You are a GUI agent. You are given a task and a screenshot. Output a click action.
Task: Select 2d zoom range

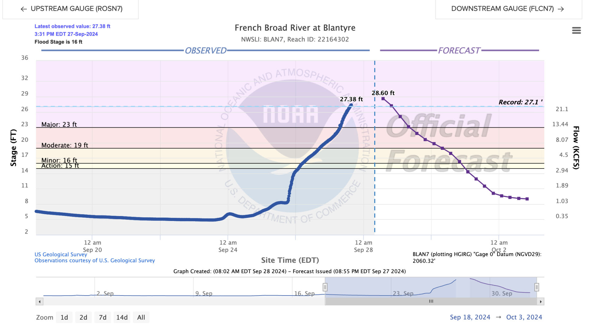point(83,317)
